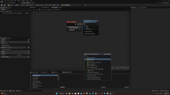170x95 pixels.
Task: Click the action menu search field
Action: 98,56
